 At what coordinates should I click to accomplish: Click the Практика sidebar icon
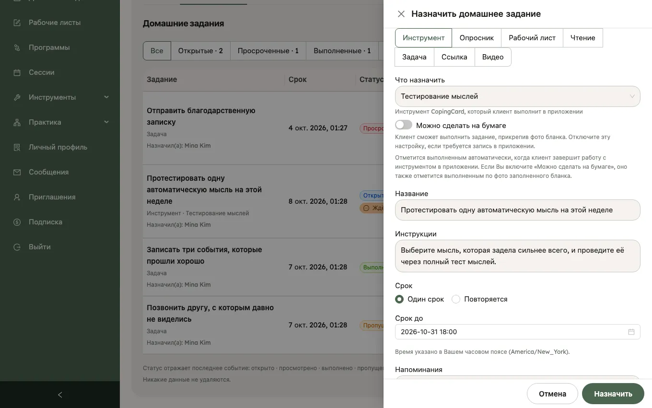tap(17, 122)
